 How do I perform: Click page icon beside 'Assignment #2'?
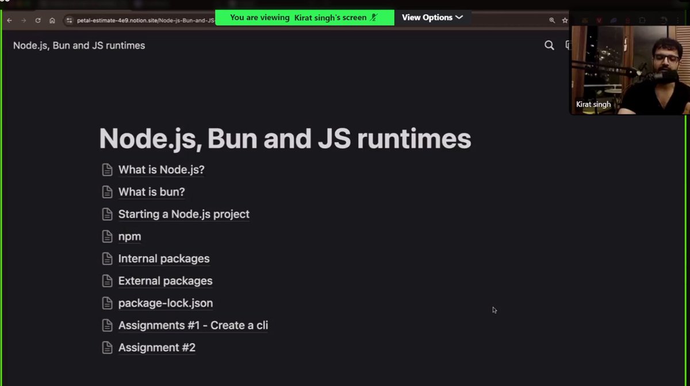[107, 348]
